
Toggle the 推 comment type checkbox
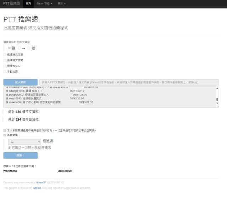coord(10,48)
